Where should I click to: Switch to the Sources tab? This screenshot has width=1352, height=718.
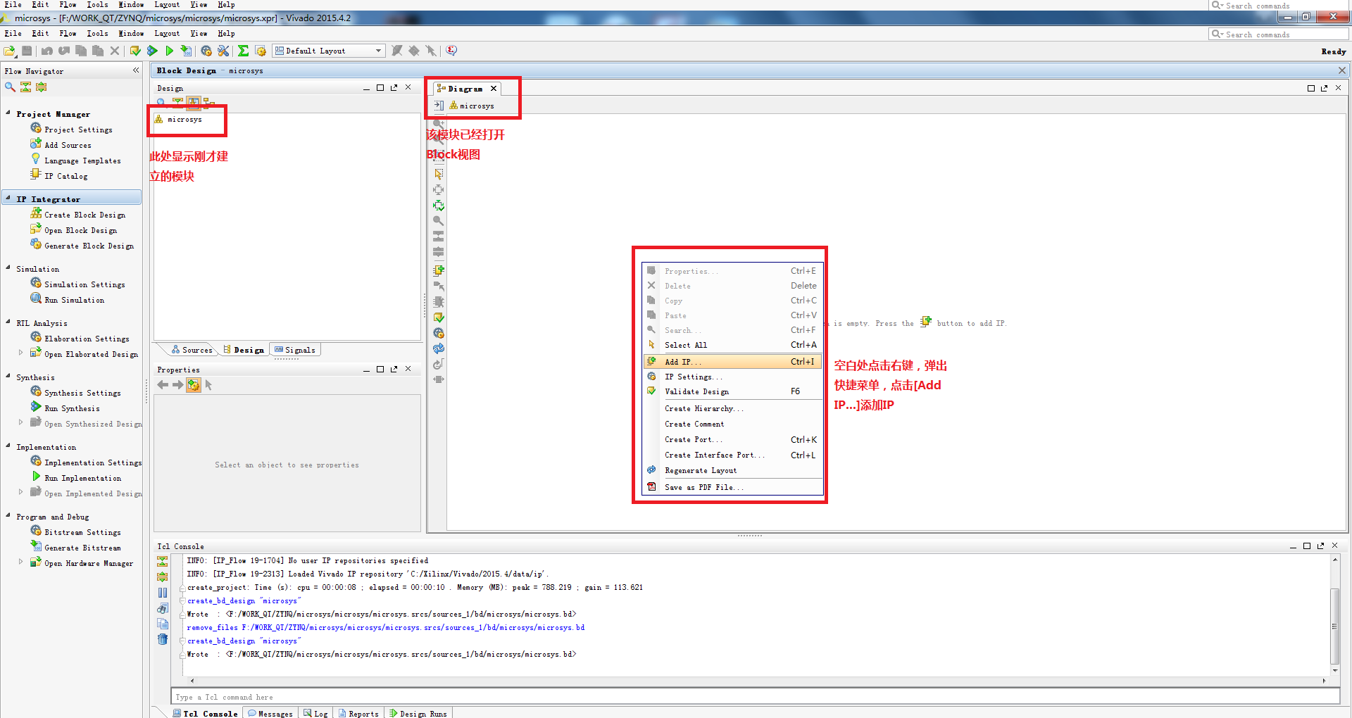192,350
